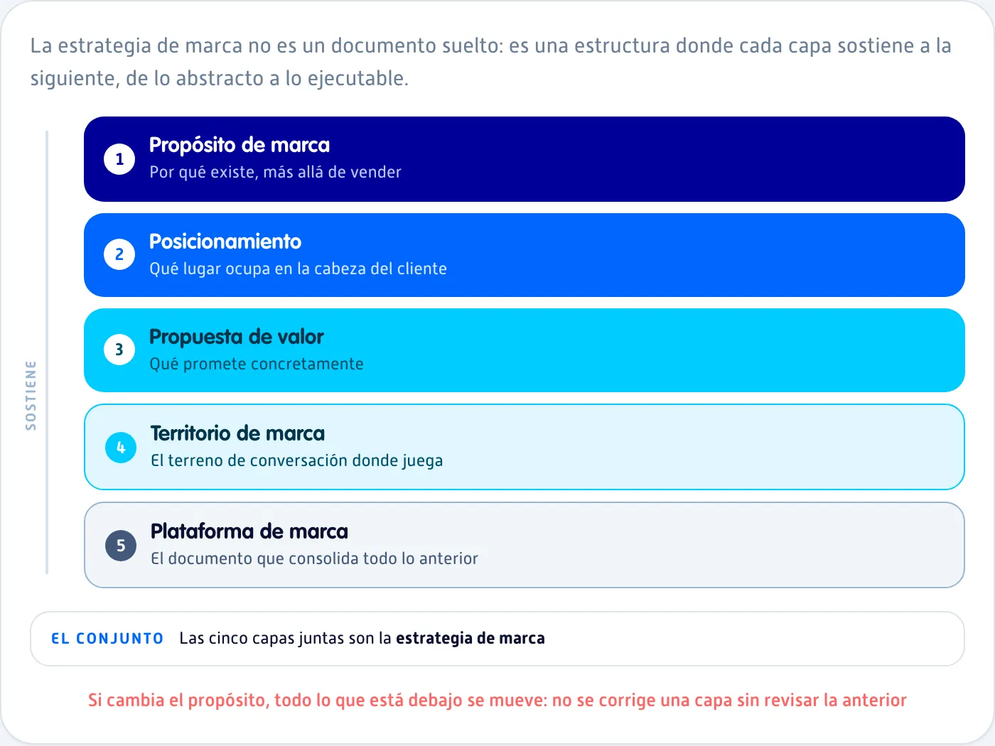Click the number 1 circle badge
This screenshot has width=995, height=746.
119,159
